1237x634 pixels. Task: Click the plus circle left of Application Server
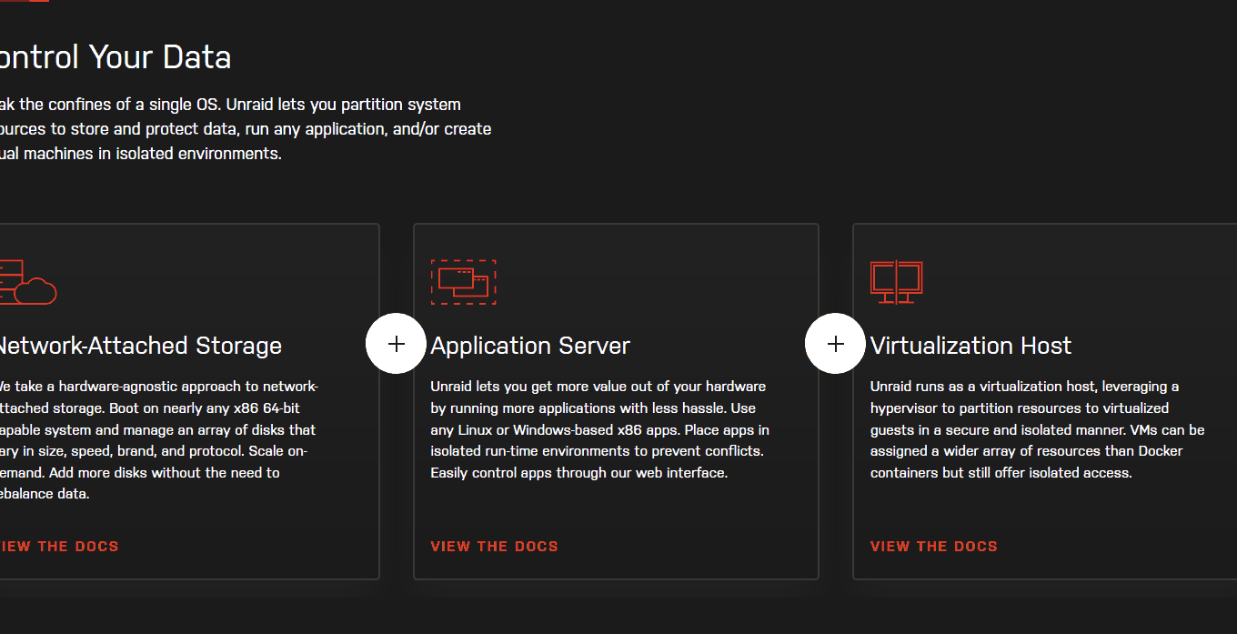point(396,344)
